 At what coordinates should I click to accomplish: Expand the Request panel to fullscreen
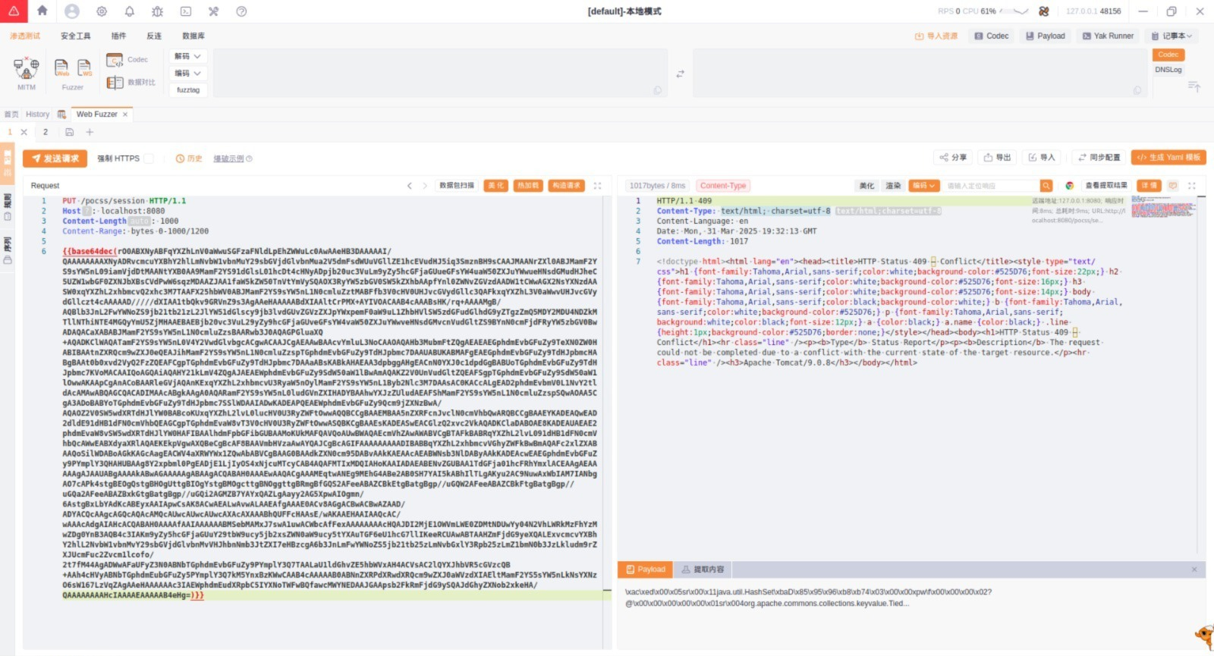coord(597,186)
